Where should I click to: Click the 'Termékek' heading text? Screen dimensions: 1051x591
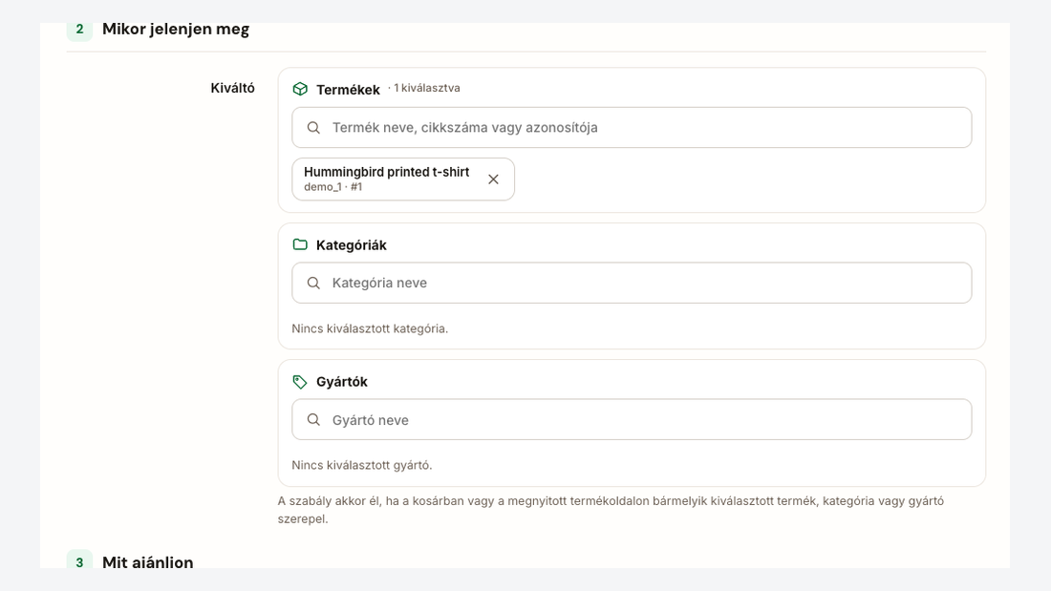click(x=348, y=90)
